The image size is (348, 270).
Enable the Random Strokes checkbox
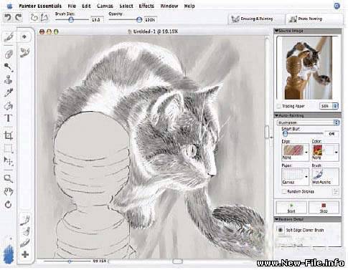284,191
